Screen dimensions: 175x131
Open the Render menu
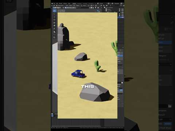click(x=61, y=4)
